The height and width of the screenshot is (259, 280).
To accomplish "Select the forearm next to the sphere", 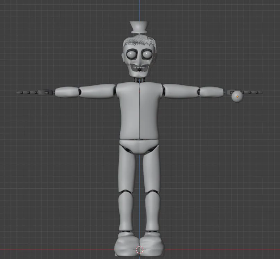I will (211, 92).
